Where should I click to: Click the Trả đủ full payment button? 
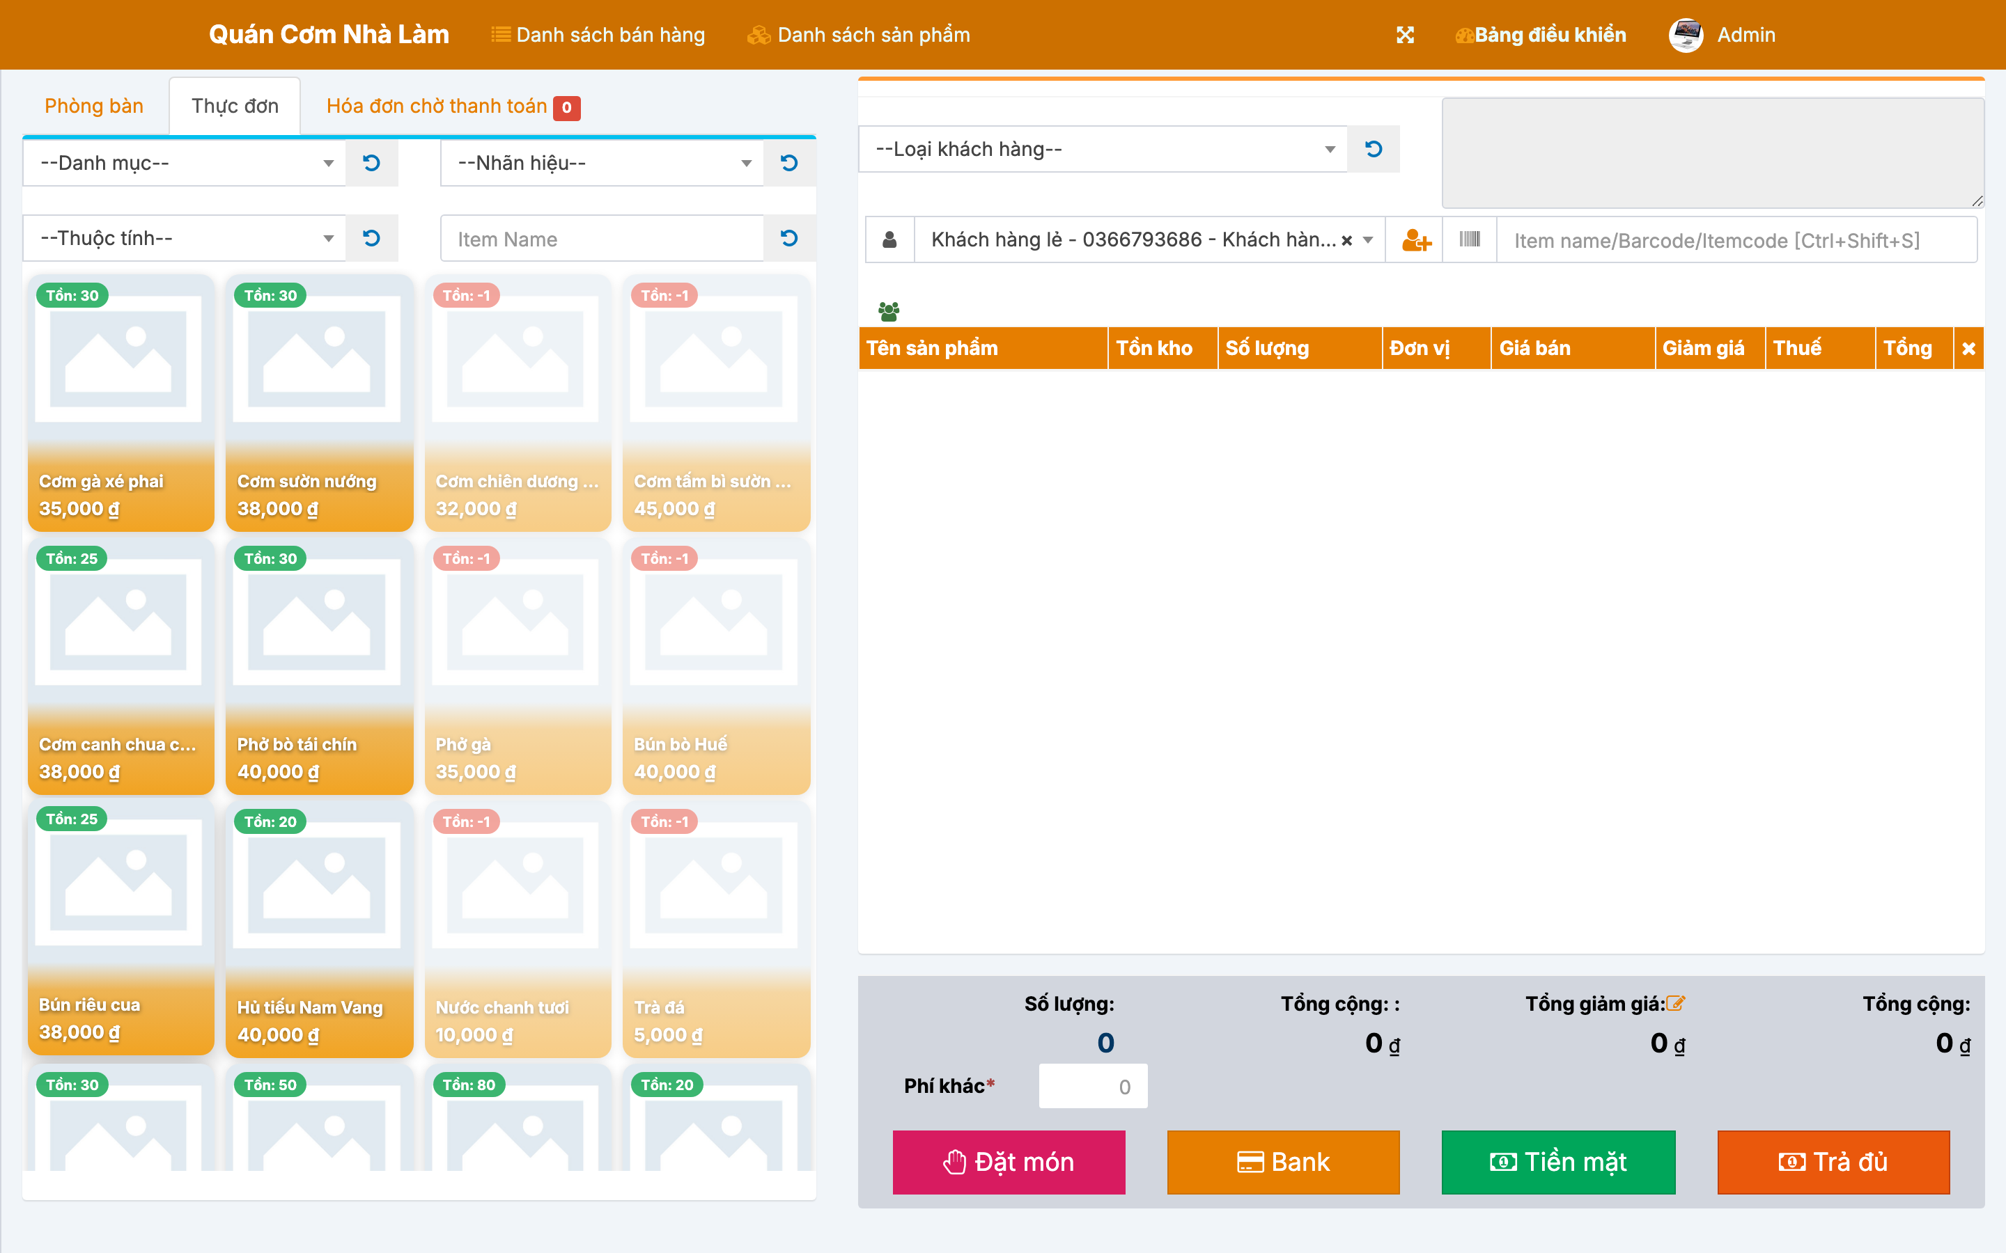[x=1833, y=1162]
